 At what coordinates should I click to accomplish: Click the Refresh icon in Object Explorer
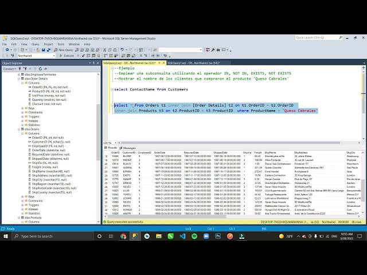(x=40, y=69)
